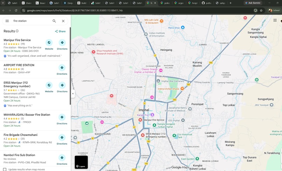The height and width of the screenshot is (171, 282).
Task: Click Indira kitchen khurai restaurant pin
Action: coord(182,88)
